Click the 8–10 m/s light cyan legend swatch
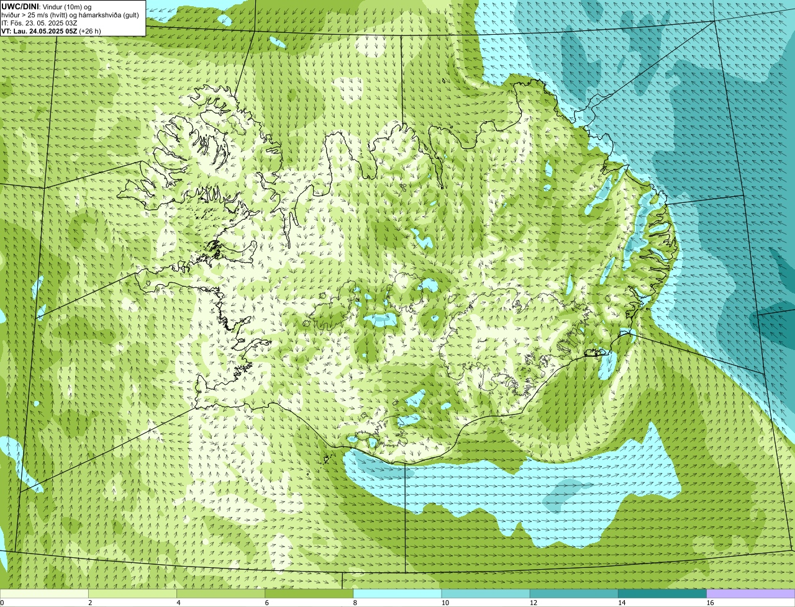This screenshot has height=607, width=795. [397, 593]
